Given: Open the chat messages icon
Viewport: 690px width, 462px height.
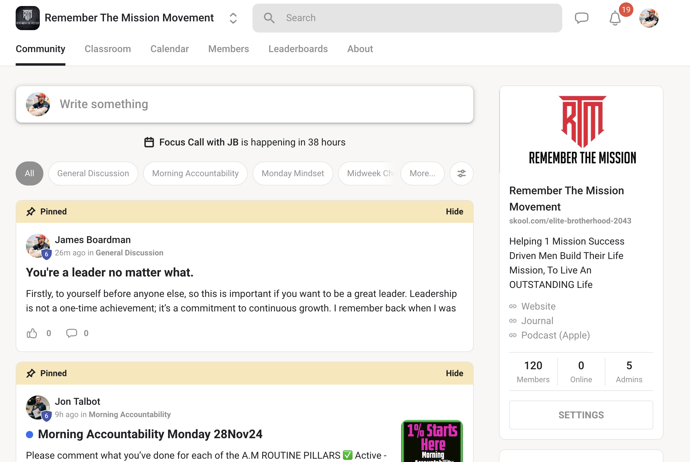Looking at the screenshot, I should pyautogui.click(x=581, y=18).
